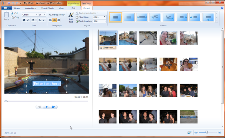The image size is (225, 138).
Task: Click the Copy icon
Action: click(x=12, y=17)
